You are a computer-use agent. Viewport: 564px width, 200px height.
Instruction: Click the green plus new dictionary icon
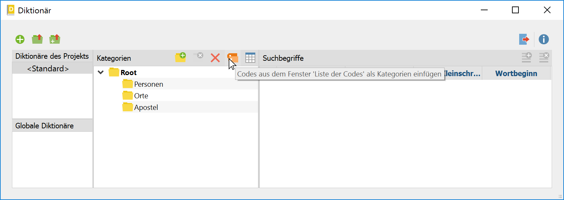pos(20,40)
